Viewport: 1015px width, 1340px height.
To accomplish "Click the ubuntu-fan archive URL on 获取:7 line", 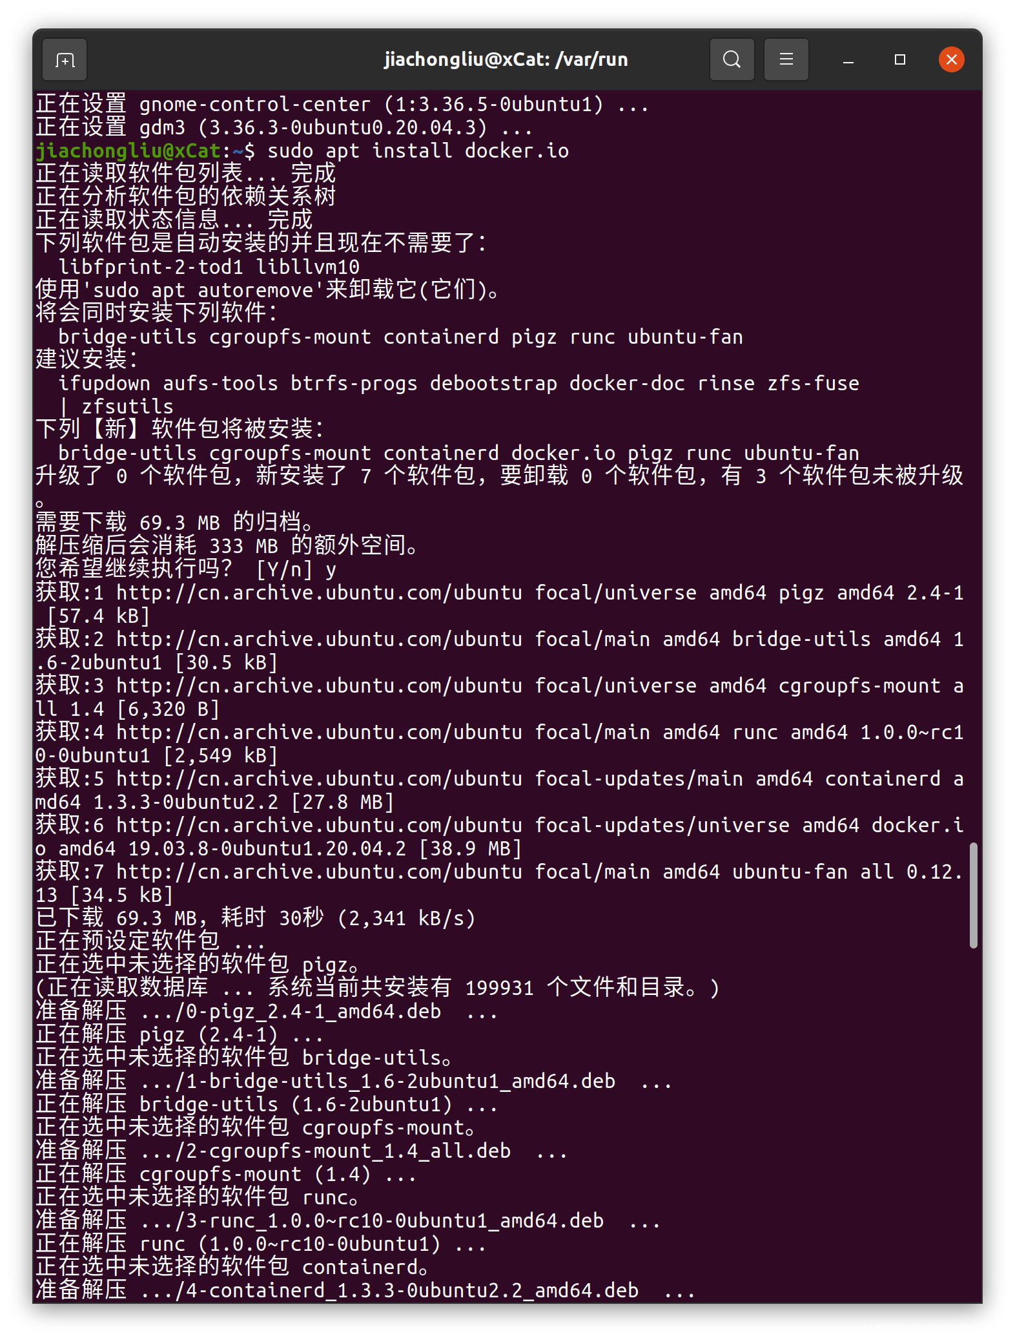I will coord(319,872).
